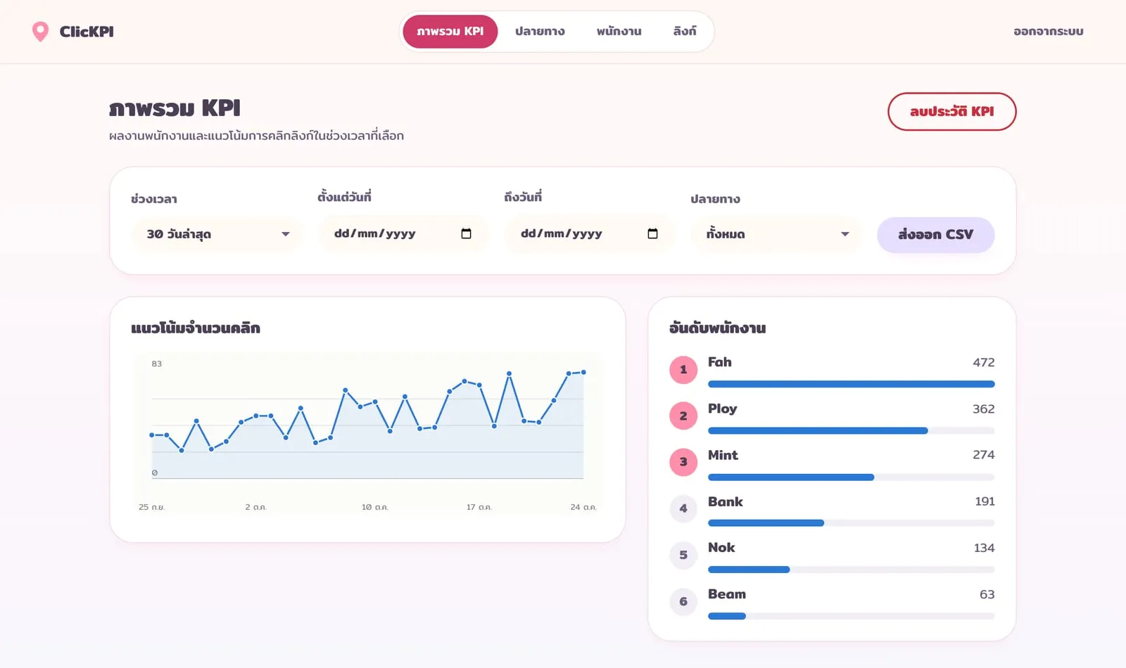Open calendar picker for ตั้งแต่วันที่ field

466,233
